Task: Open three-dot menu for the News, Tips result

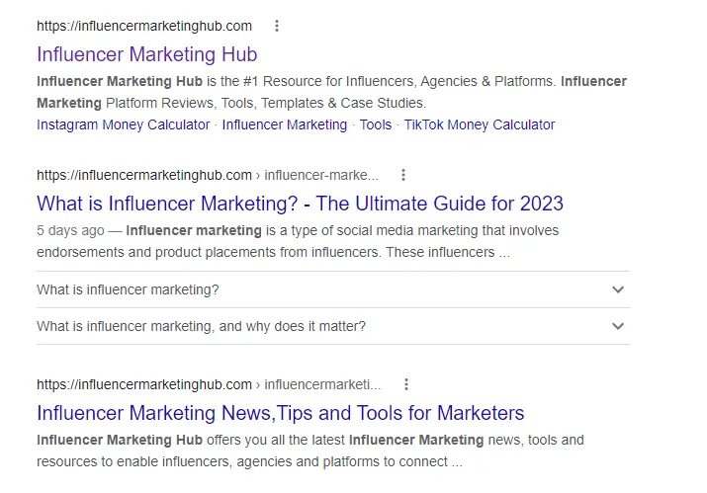Action: click(405, 384)
